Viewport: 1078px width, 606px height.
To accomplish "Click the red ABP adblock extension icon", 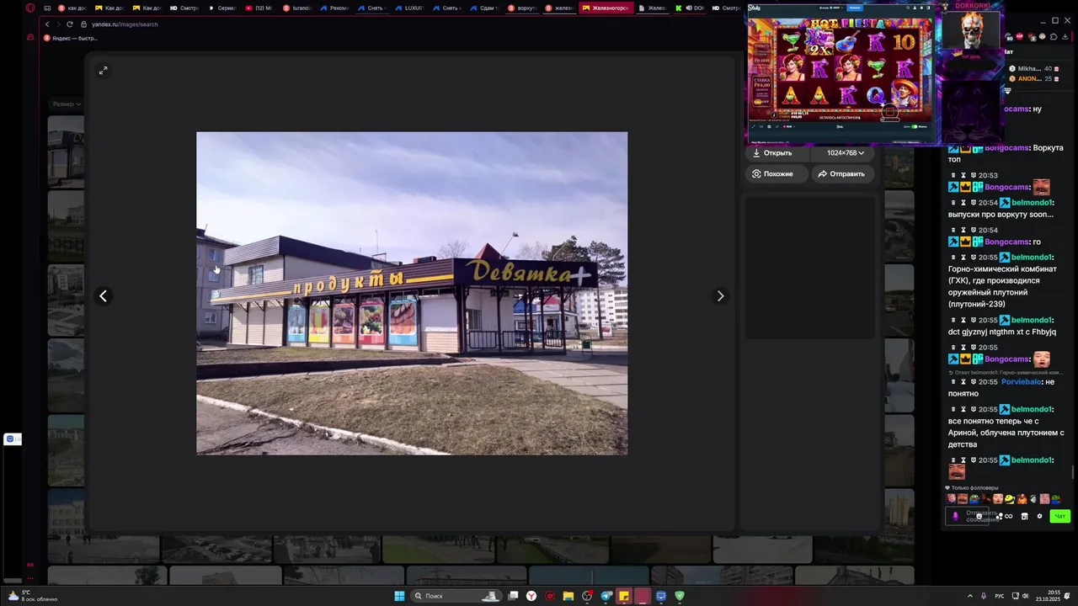I will pyautogui.click(x=1020, y=37).
